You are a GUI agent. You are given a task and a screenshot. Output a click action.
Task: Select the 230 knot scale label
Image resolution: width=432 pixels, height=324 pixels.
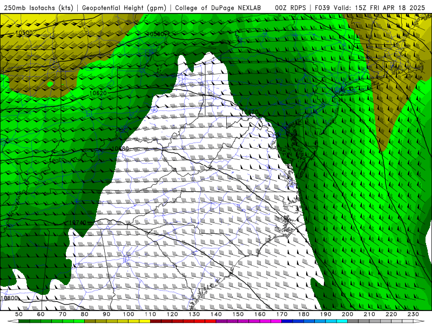click(x=413, y=314)
